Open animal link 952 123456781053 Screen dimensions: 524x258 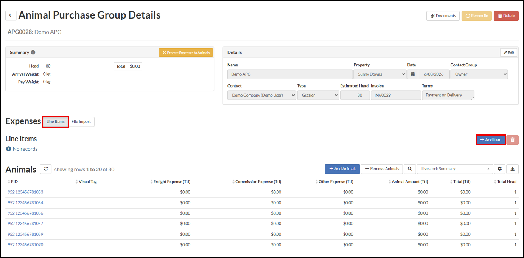pyautogui.click(x=25, y=192)
